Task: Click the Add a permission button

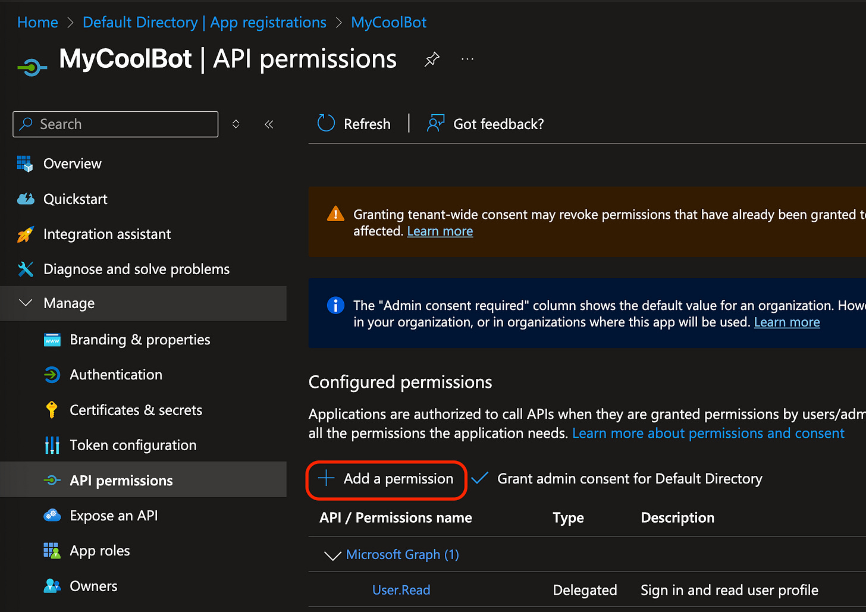Action: (x=387, y=479)
